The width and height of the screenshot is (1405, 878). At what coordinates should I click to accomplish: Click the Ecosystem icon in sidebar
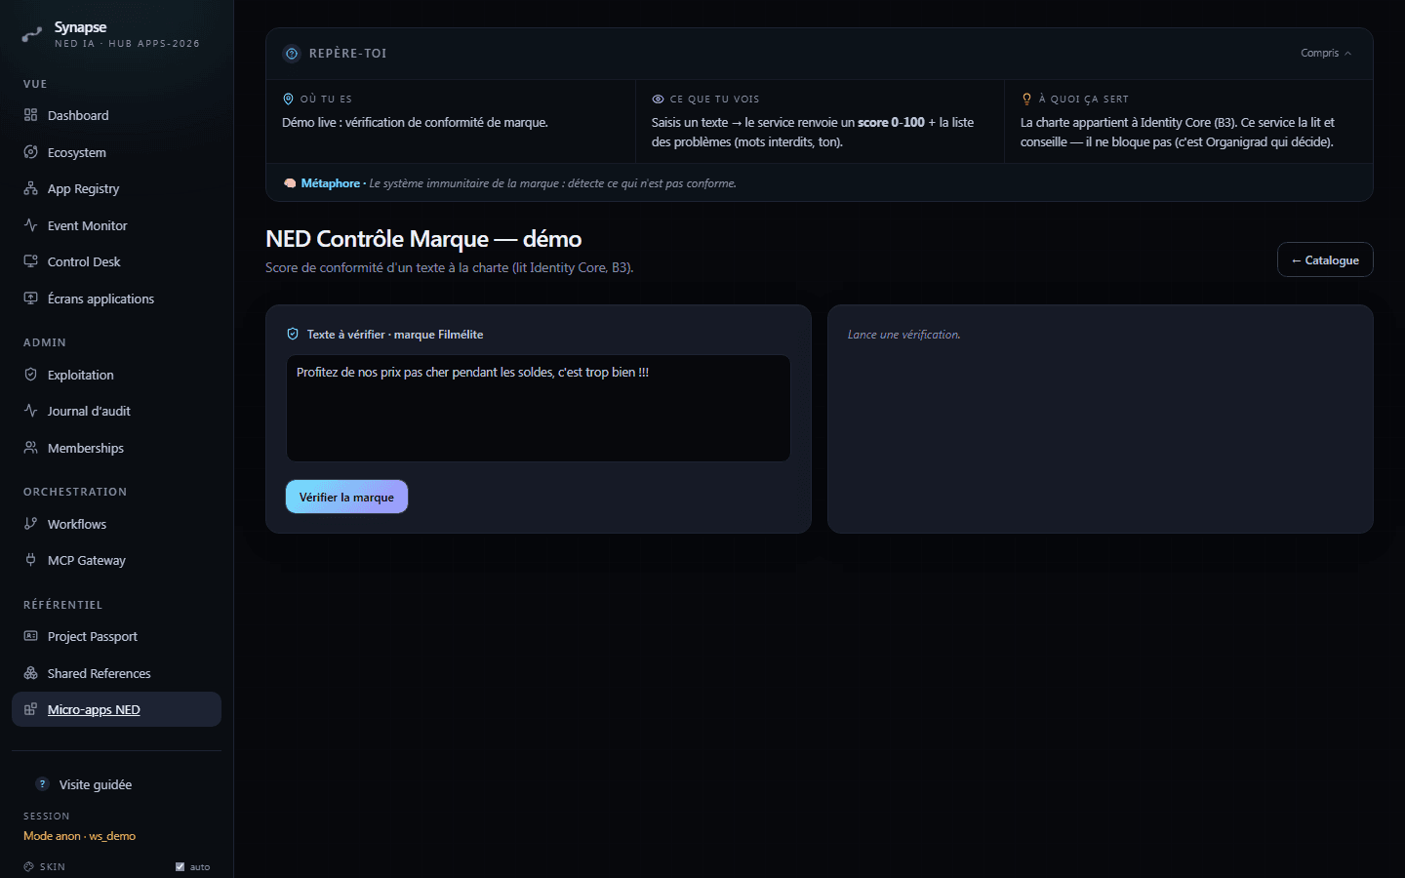(x=30, y=152)
